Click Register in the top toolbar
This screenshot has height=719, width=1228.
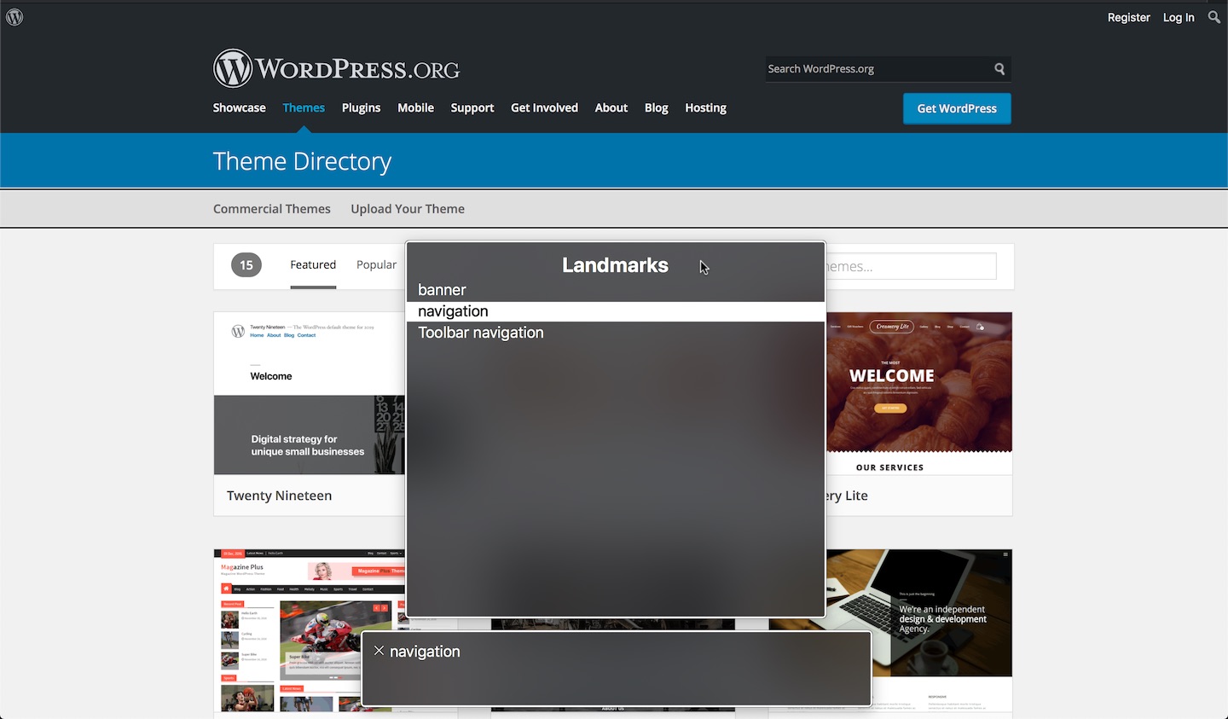tap(1128, 17)
